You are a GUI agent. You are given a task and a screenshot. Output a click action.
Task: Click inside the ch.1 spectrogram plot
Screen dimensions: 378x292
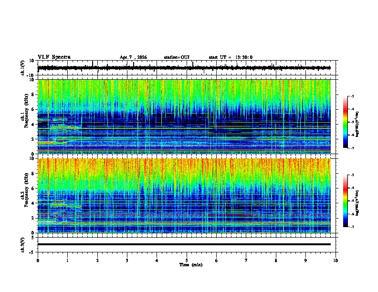click(x=184, y=116)
